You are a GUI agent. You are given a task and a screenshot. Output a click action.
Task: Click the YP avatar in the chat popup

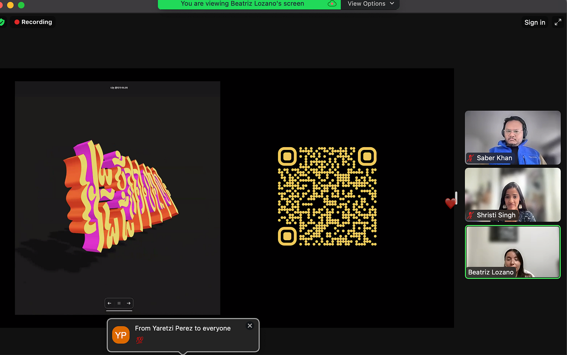click(121, 335)
